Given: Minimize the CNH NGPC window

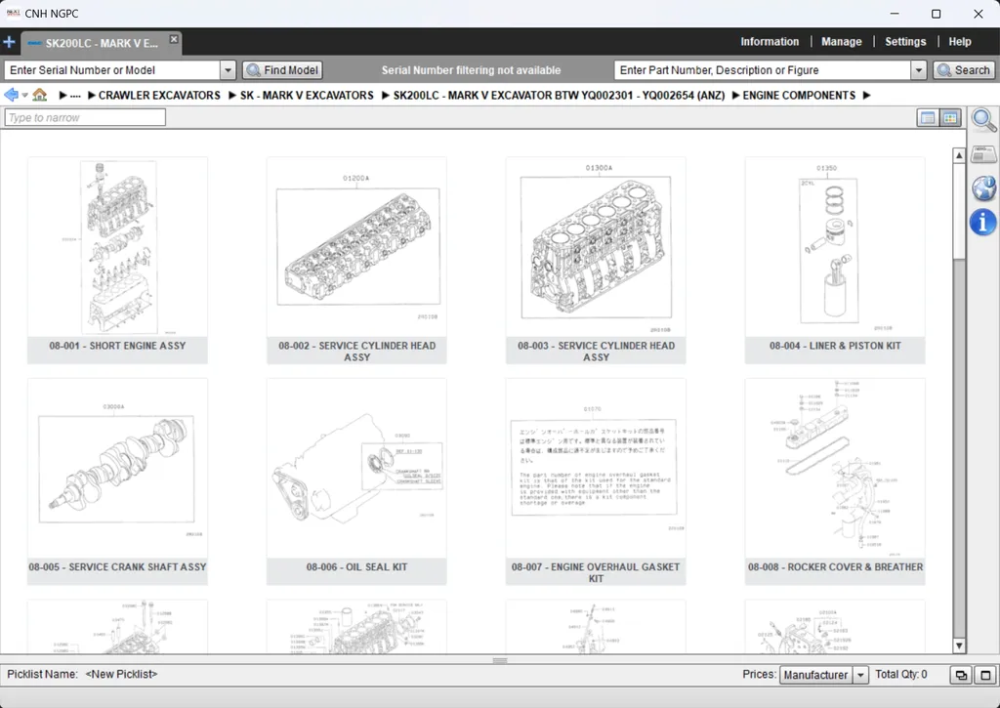Looking at the screenshot, I should coord(895,14).
